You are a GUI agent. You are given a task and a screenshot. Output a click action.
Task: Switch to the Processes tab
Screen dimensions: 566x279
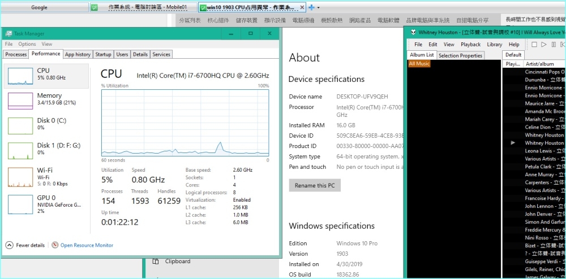click(x=16, y=54)
